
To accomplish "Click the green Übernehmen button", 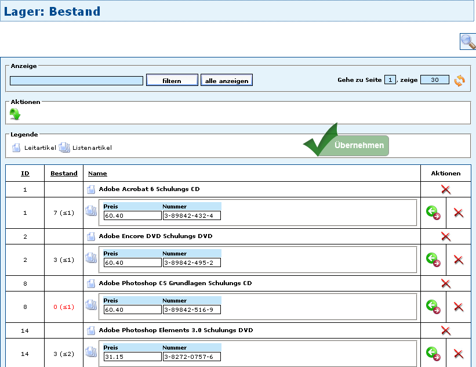I will [x=359, y=145].
